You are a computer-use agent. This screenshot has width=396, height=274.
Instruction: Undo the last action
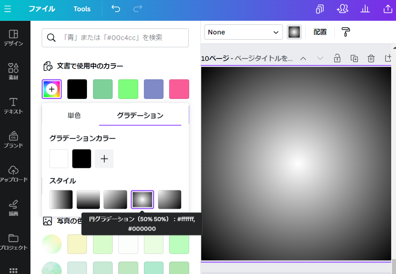[116, 9]
